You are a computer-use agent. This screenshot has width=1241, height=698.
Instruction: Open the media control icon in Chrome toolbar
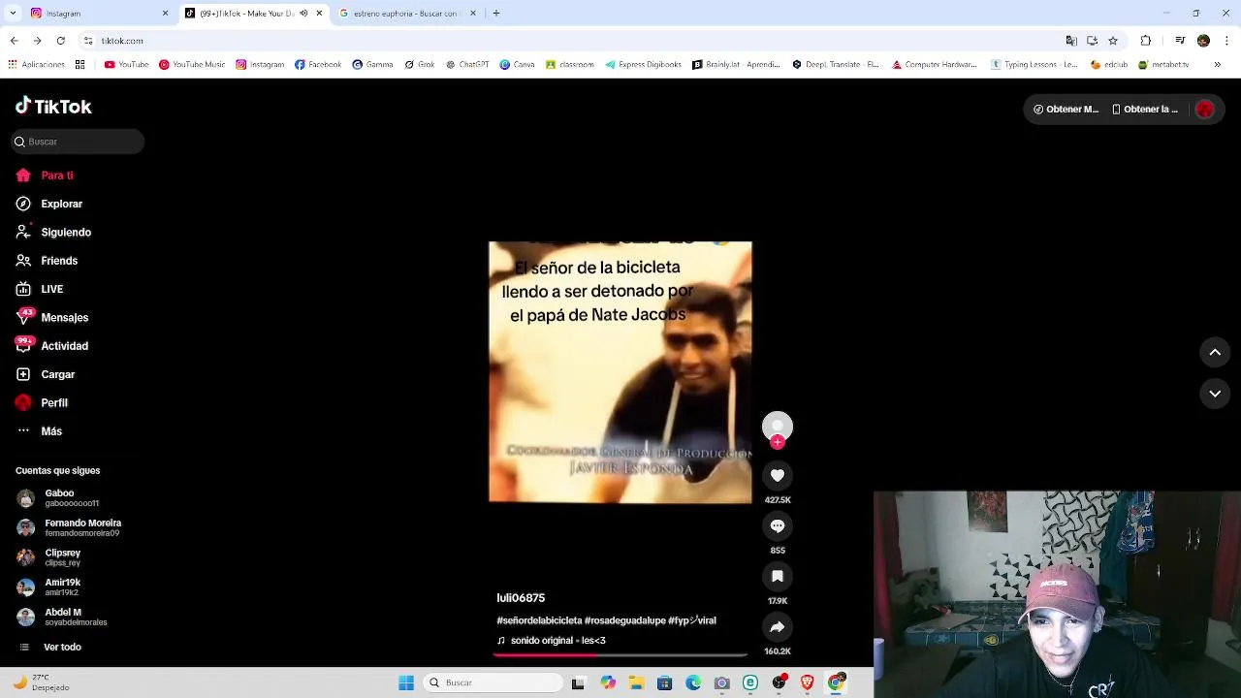[1180, 41]
